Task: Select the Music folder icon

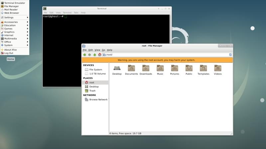Action: pos(160,70)
